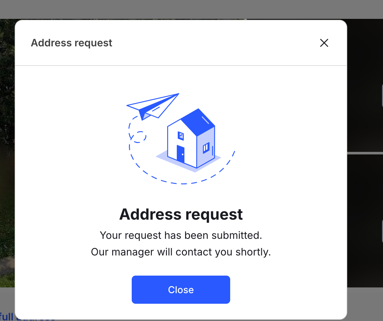383x321 pixels.
Task: Click the dark upper-right photo panel behind the dialog
Action: [365, 85]
